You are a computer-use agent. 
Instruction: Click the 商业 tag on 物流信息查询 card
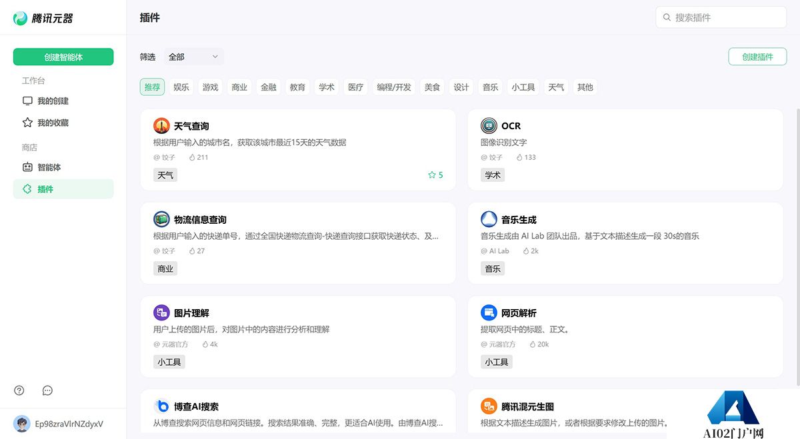pos(165,268)
